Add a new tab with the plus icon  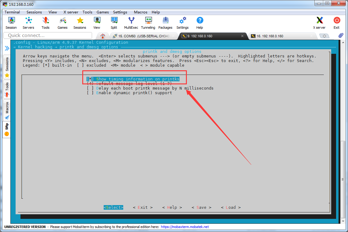tap(324, 36)
